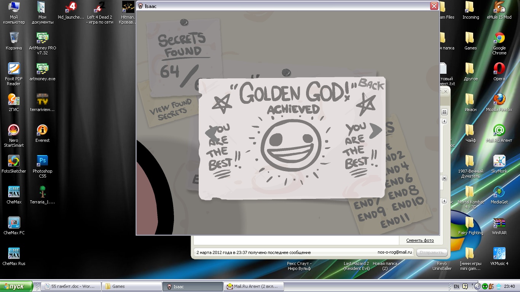Expand hidden tray icons arrow
This screenshot has height=292, width=520.
(x=477, y=287)
